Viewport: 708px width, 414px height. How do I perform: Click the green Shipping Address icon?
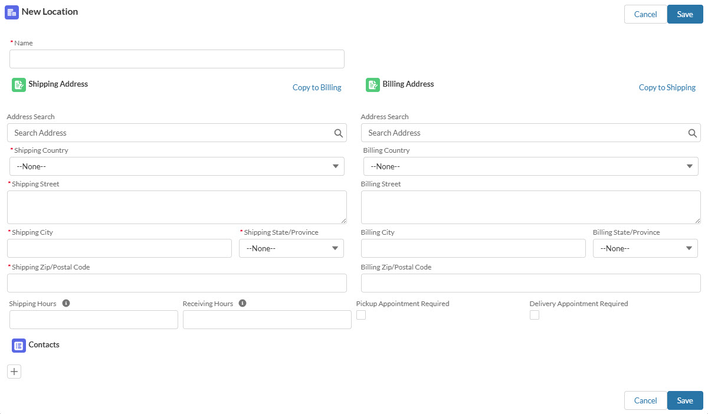(19, 85)
